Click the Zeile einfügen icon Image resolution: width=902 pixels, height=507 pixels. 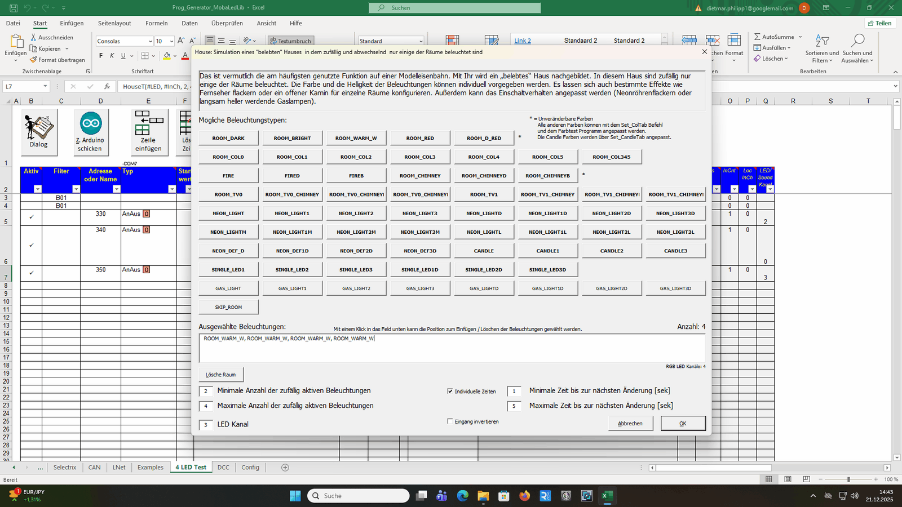148,124
